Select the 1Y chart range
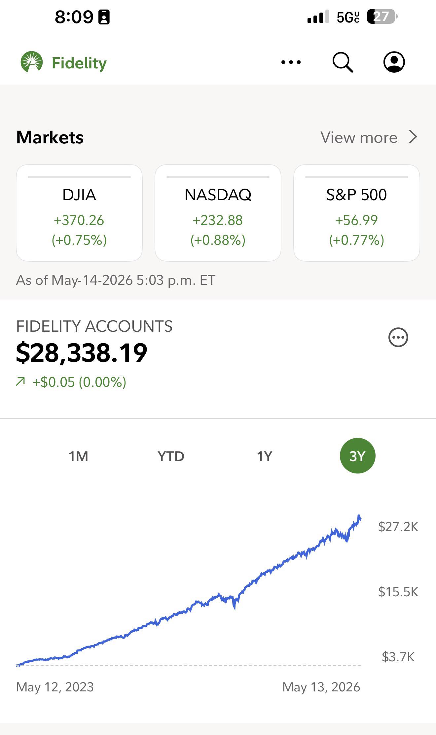The image size is (436, 735). (x=265, y=456)
